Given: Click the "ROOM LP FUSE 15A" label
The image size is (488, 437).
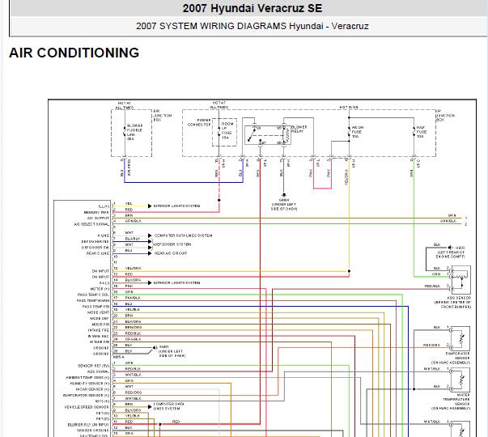Looking at the screenshot, I should (227, 131).
